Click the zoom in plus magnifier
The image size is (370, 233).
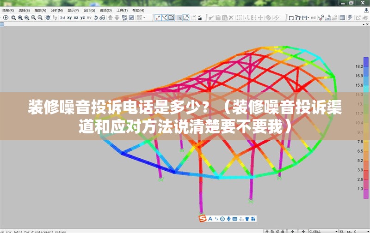33,18
